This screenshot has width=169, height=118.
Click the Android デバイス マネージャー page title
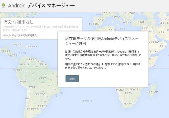point(41,5)
